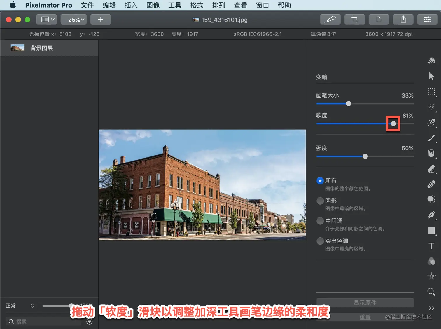The width and height of the screenshot is (441, 329).
Task: Click the Share export icon
Action: click(x=403, y=20)
